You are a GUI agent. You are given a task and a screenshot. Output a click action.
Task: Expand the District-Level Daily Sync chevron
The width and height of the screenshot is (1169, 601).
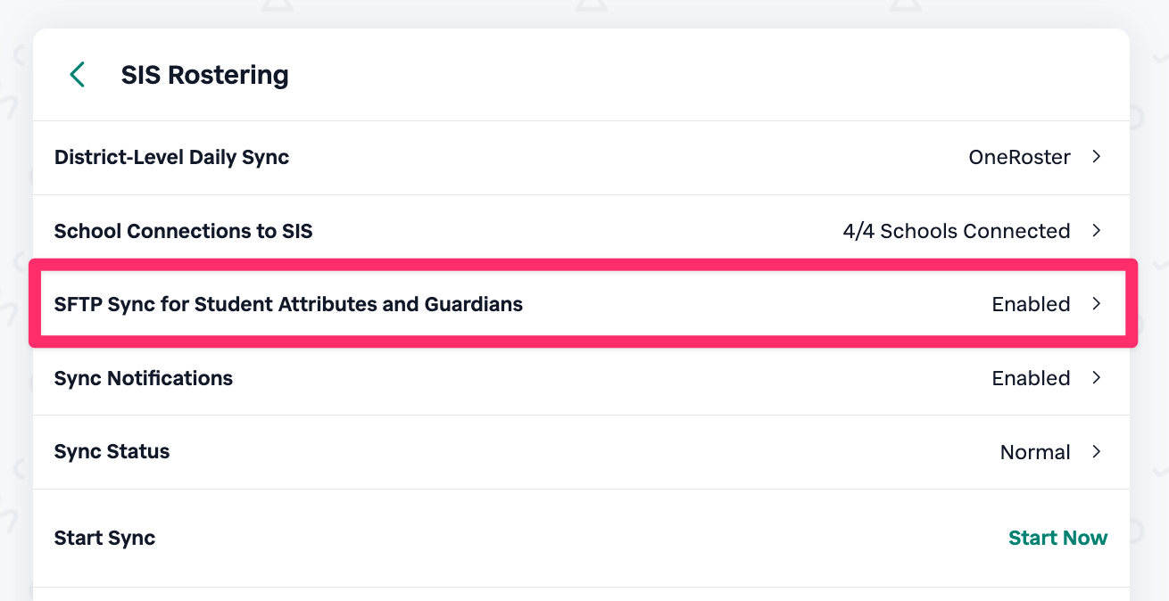point(1097,157)
